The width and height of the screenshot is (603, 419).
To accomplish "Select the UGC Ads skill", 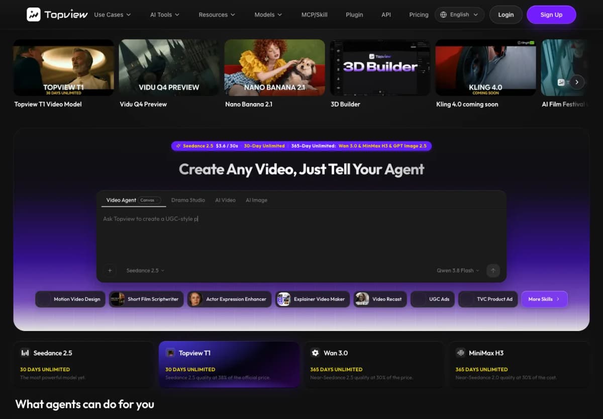I will [x=433, y=299].
